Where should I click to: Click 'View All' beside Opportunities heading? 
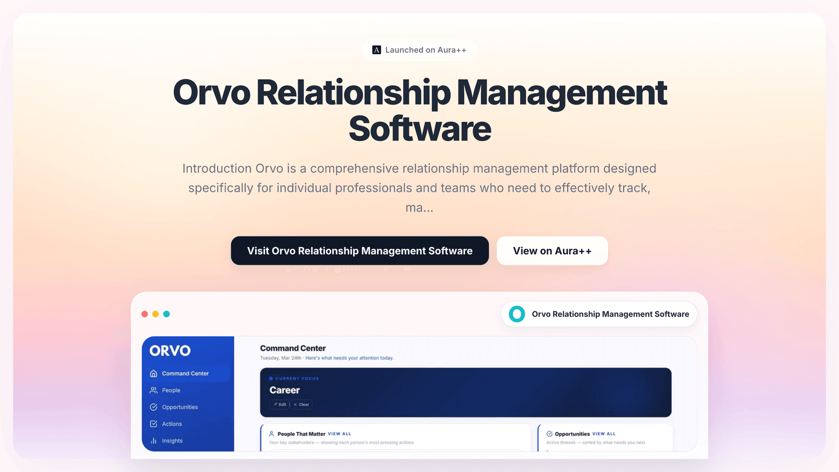pos(604,434)
